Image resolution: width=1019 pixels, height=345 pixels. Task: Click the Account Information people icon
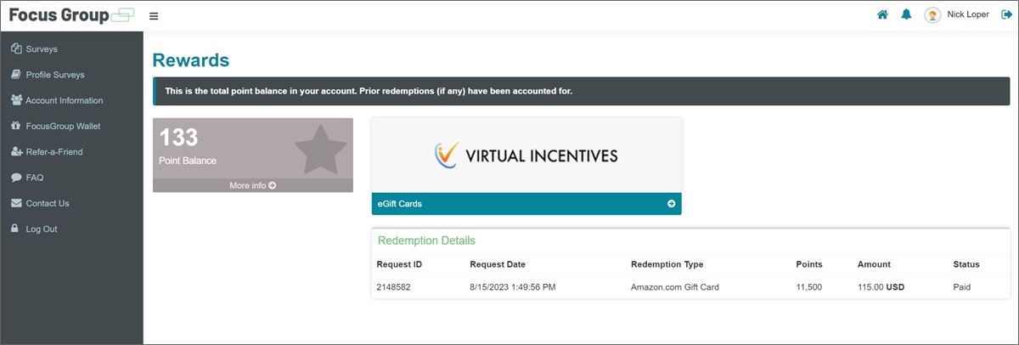coord(16,100)
